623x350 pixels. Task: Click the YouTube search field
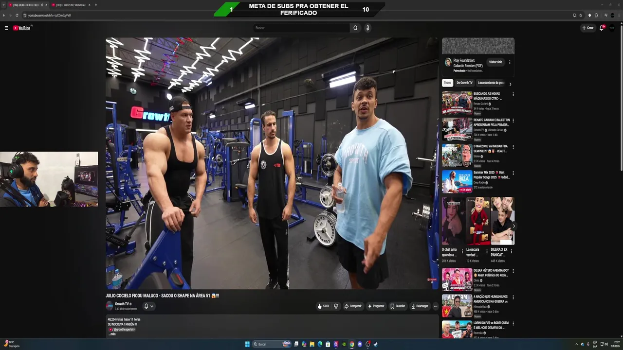click(302, 28)
